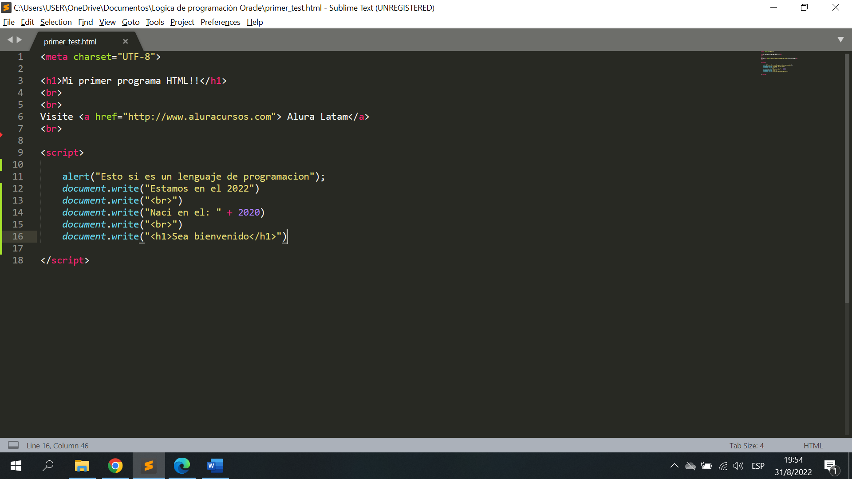Open the Wi-Fi network tray icon
Image resolution: width=852 pixels, height=479 pixels.
722,466
